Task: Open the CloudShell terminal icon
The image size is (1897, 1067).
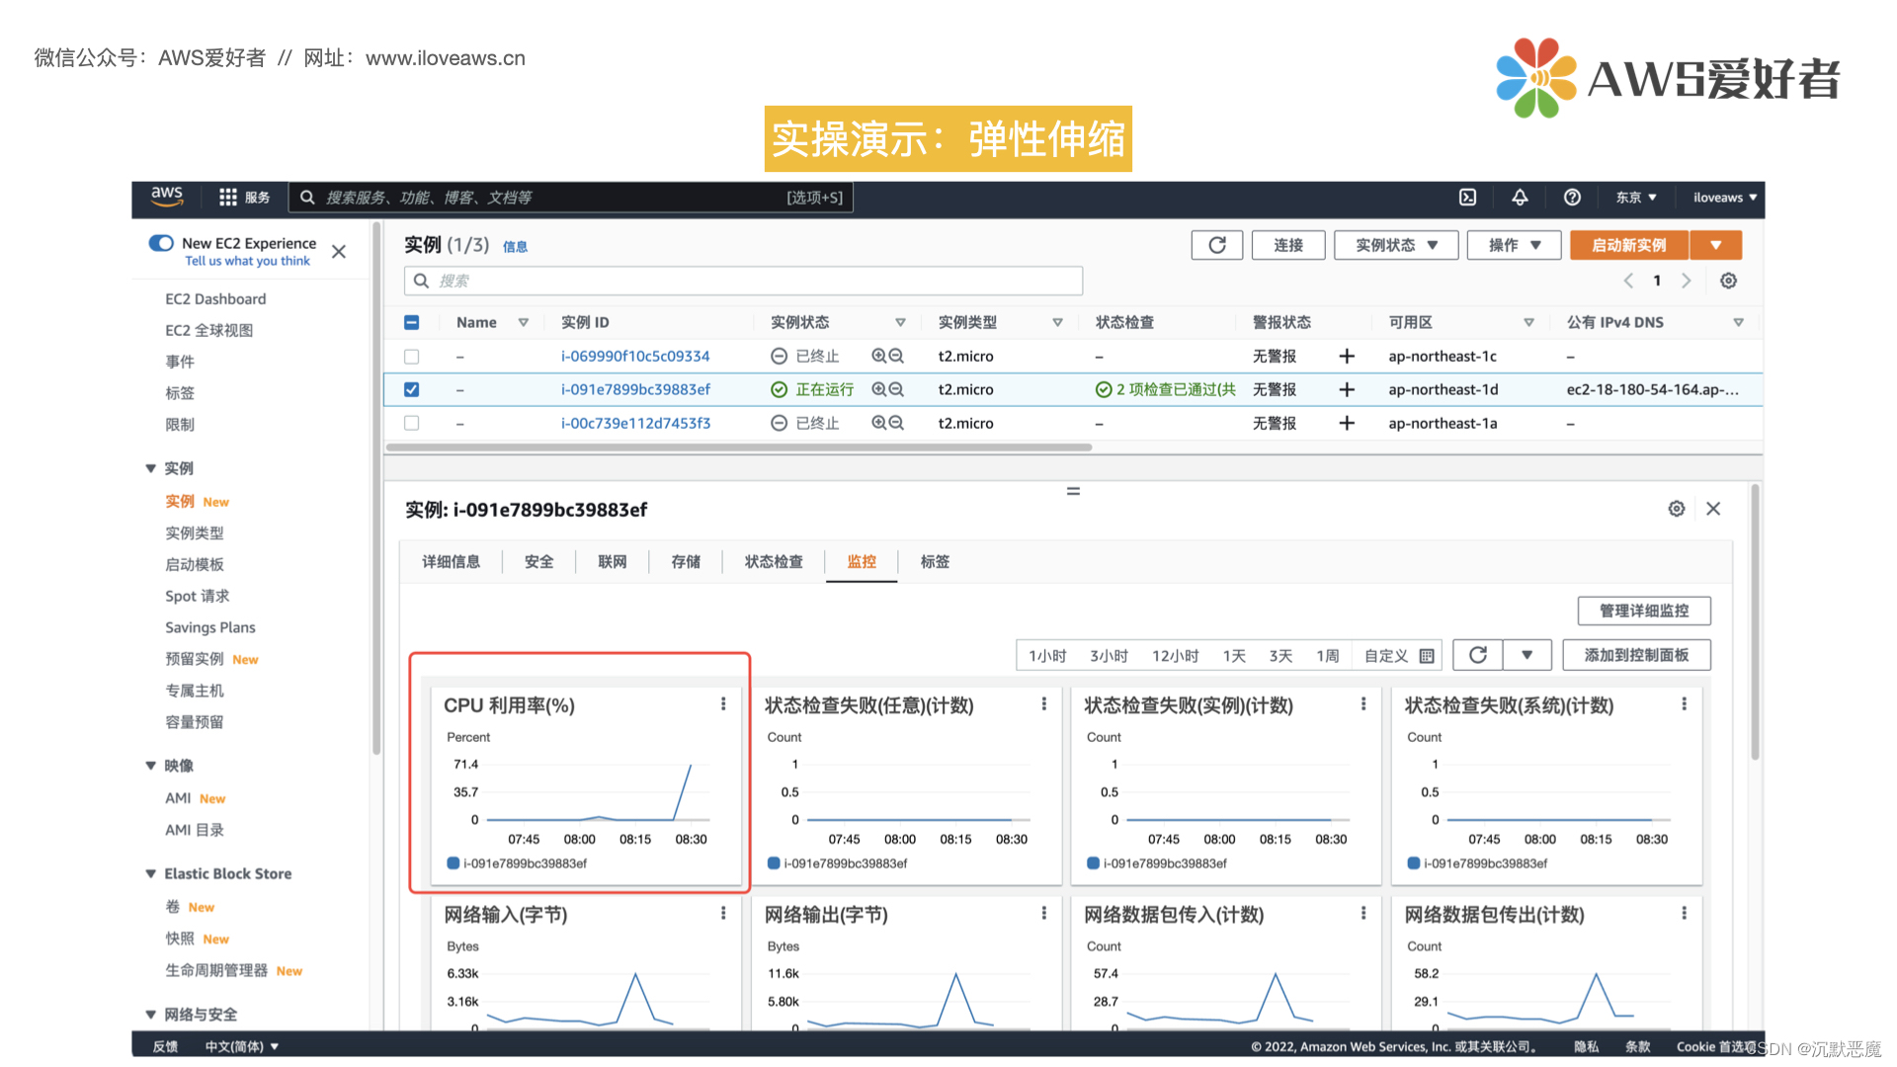Action: click(x=1468, y=198)
